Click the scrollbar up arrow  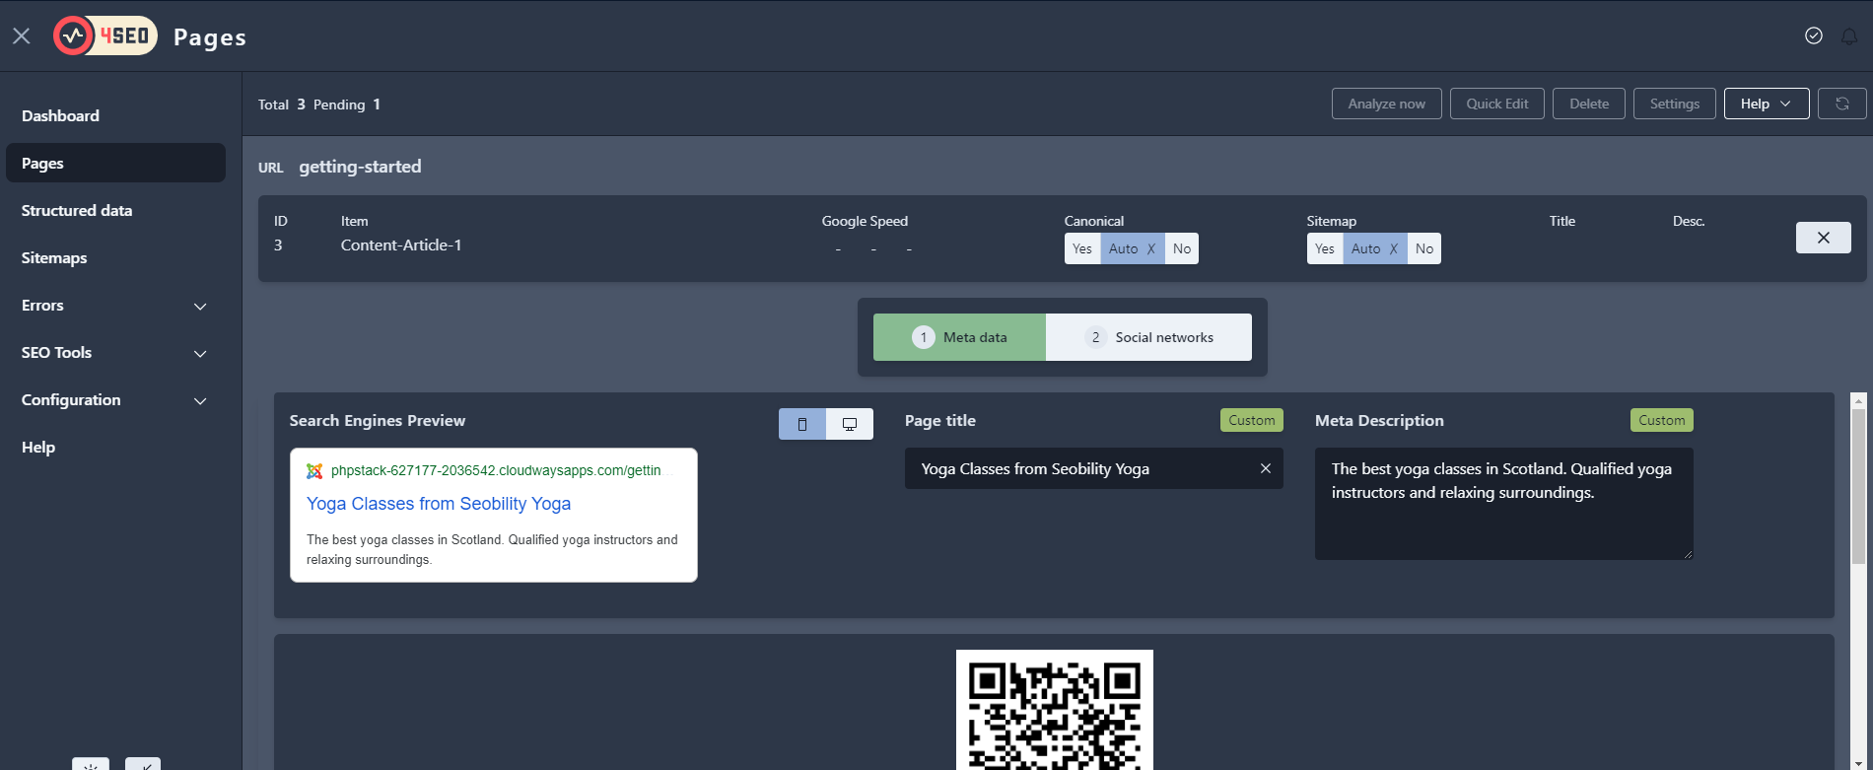(x=1858, y=400)
